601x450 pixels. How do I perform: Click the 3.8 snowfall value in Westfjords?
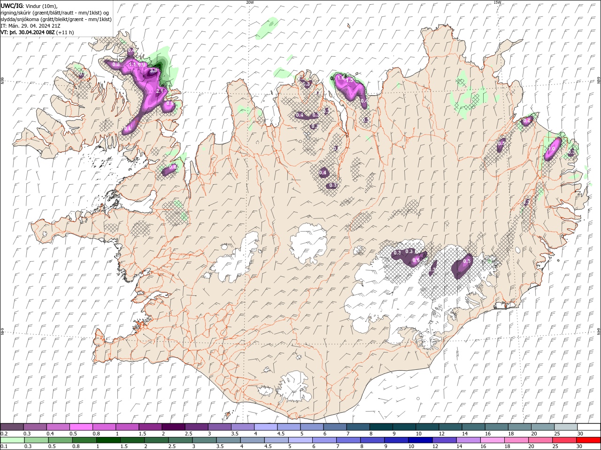[153, 70]
